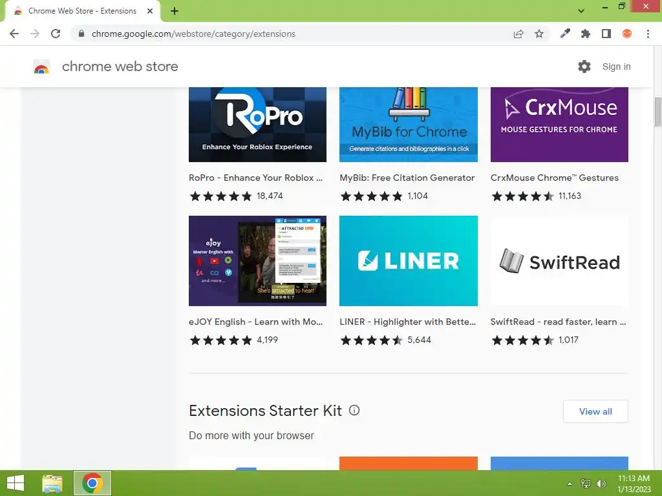Viewport: 662px width, 496px height.
Task: Click the 'chrome web store' header text
Action: point(120,67)
